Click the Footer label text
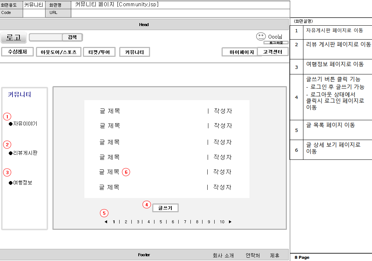Viewport: 372px width, 261px height. [144, 255]
